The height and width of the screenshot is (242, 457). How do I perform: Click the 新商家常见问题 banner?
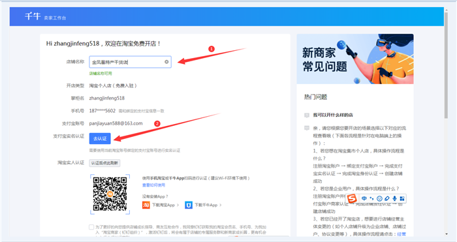pyautogui.click(x=355, y=59)
